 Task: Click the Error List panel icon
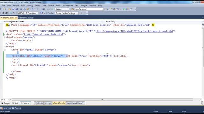coord(1,108)
